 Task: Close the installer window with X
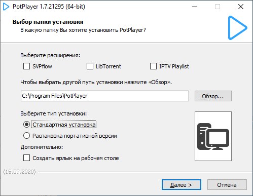coord(240,7)
